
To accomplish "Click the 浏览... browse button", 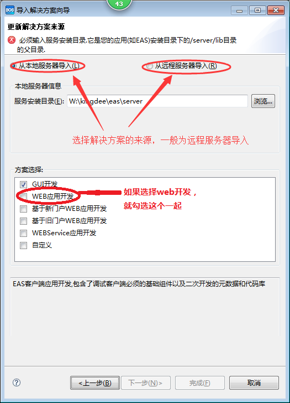I will (x=263, y=101).
